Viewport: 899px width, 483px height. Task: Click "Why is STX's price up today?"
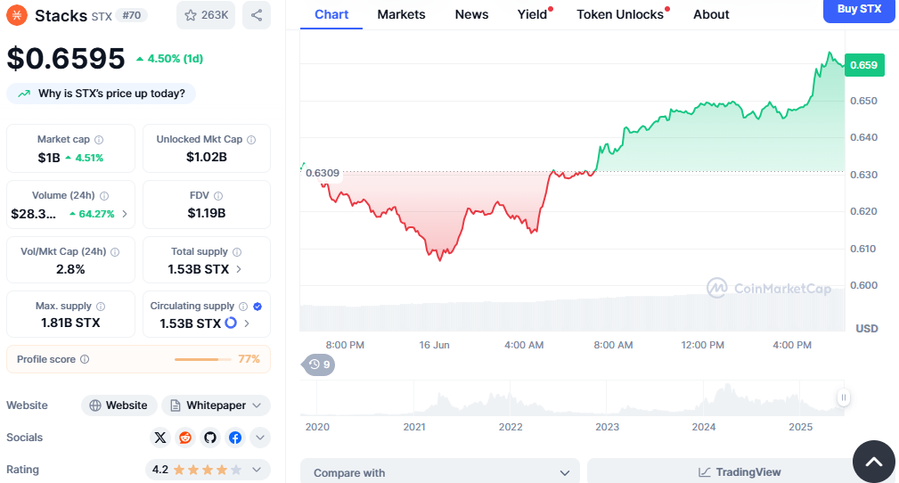tap(102, 94)
